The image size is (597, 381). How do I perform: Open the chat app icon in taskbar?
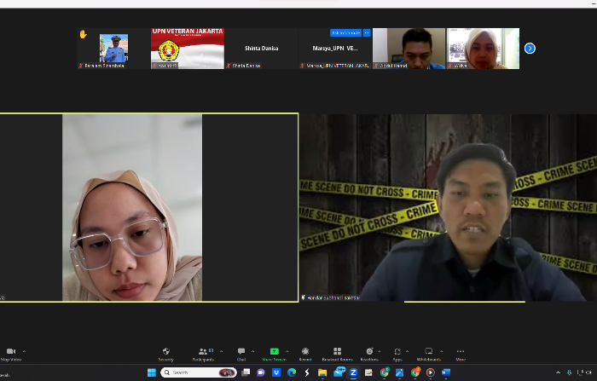pos(261,372)
